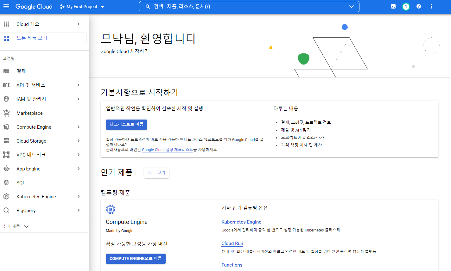
Task: Click the Compute Engine card icon
Action: (x=111, y=209)
